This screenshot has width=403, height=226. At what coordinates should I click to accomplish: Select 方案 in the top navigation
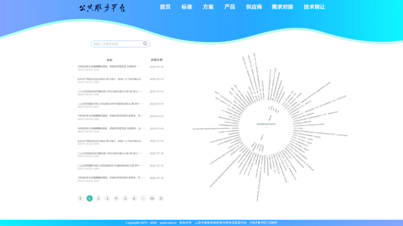(x=208, y=7)
